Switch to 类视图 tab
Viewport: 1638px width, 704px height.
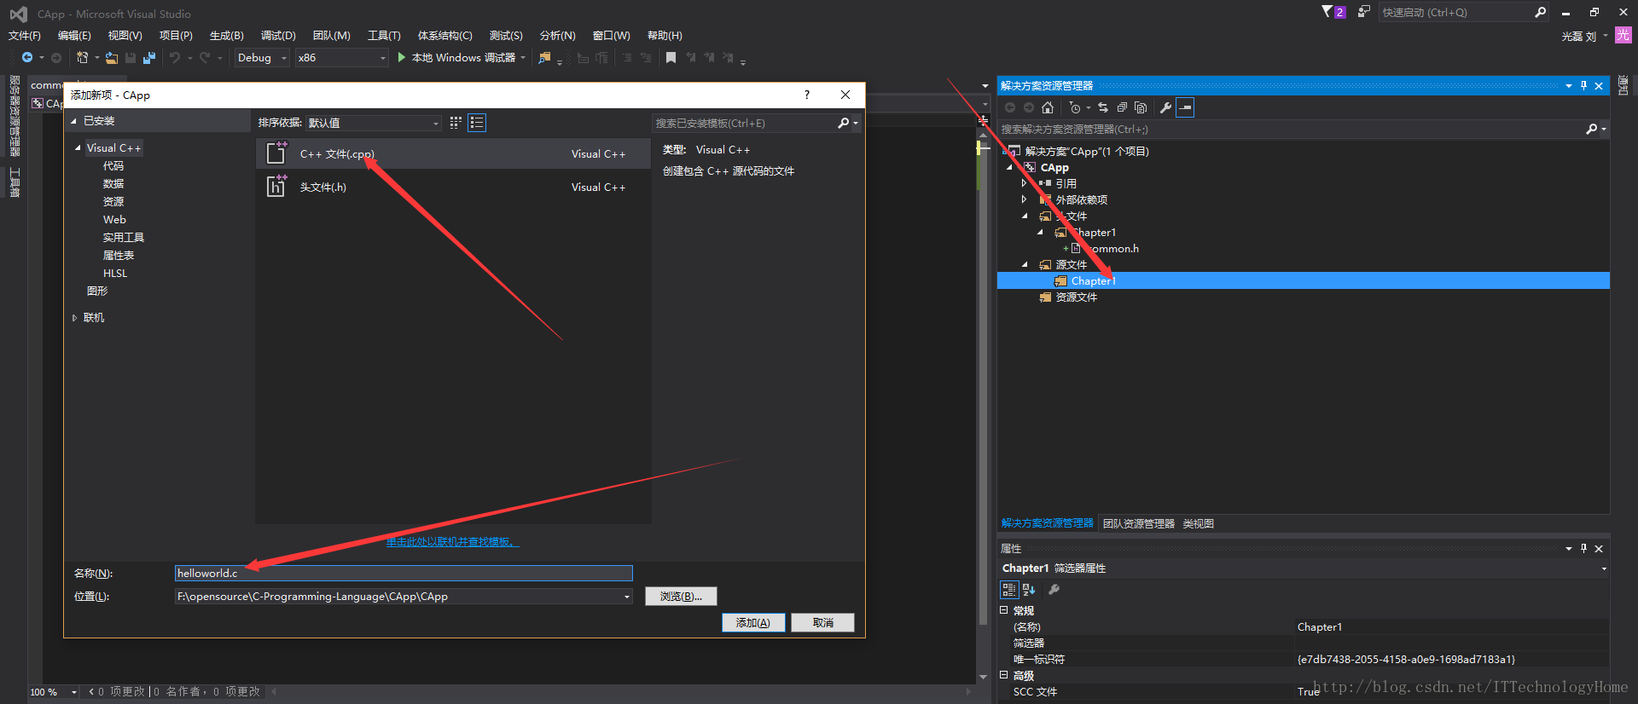tap(1198, 523)
